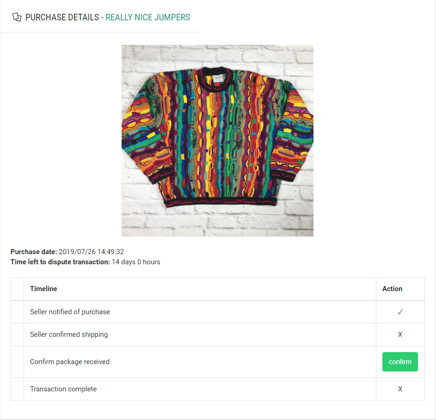
Task: Open the colorful jumper product image
Action: pos(217,140)
